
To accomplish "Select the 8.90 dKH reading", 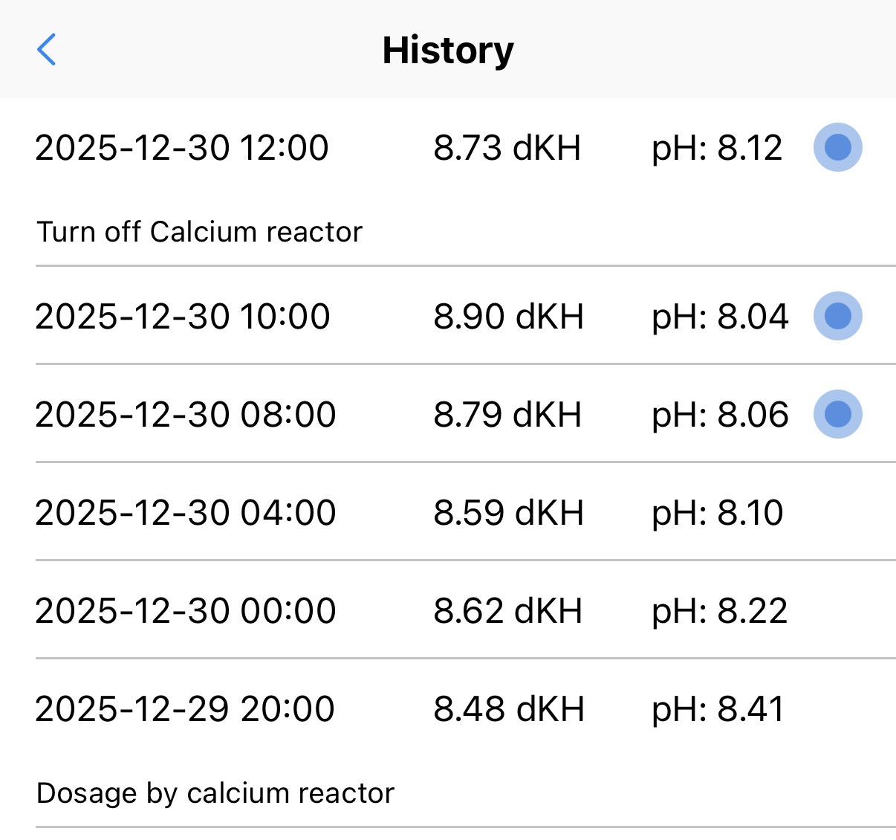I will click(x=508, y=316).
